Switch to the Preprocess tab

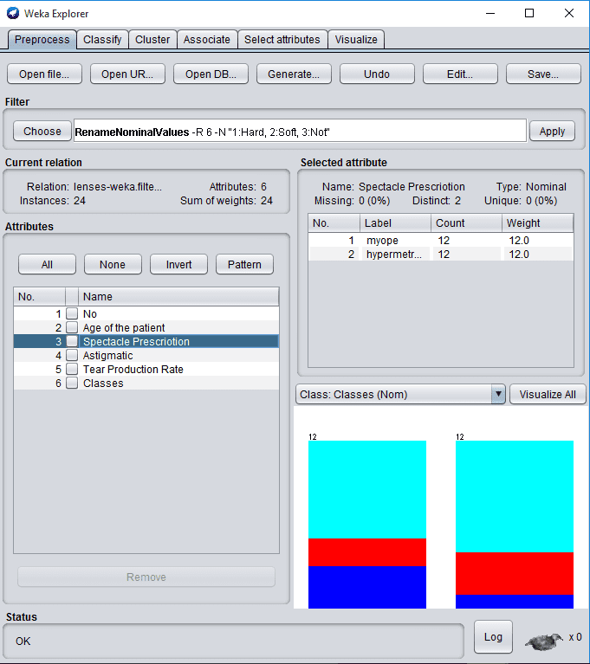[x=42, y=39]
